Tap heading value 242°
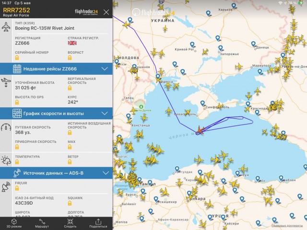This screenshot has height=230, width=307. (73, 102)
